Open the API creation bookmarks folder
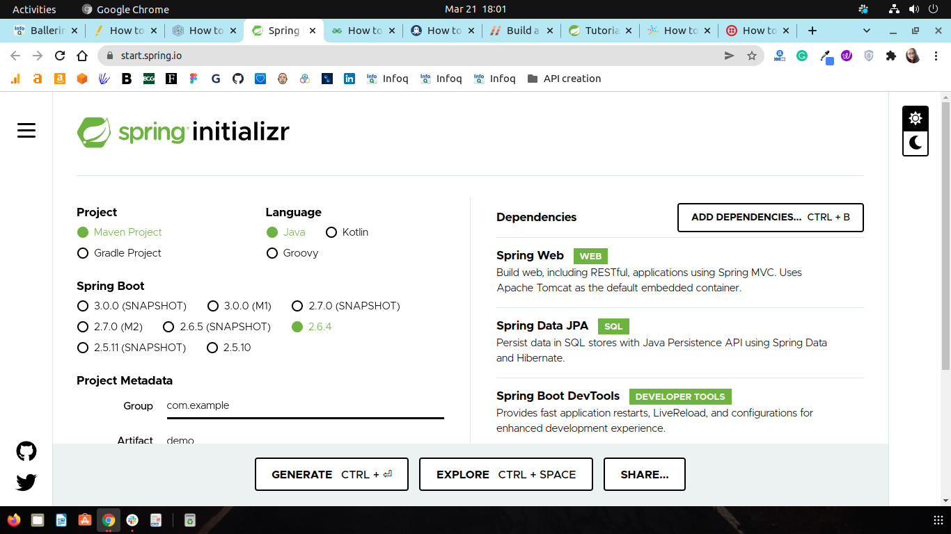The height and width of the screenshot is (534, 951). (564, 79)
